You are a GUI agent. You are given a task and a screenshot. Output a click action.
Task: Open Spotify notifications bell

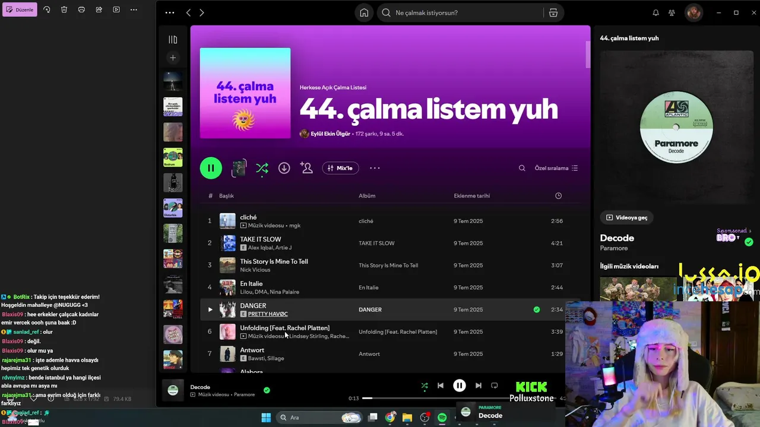655,12
